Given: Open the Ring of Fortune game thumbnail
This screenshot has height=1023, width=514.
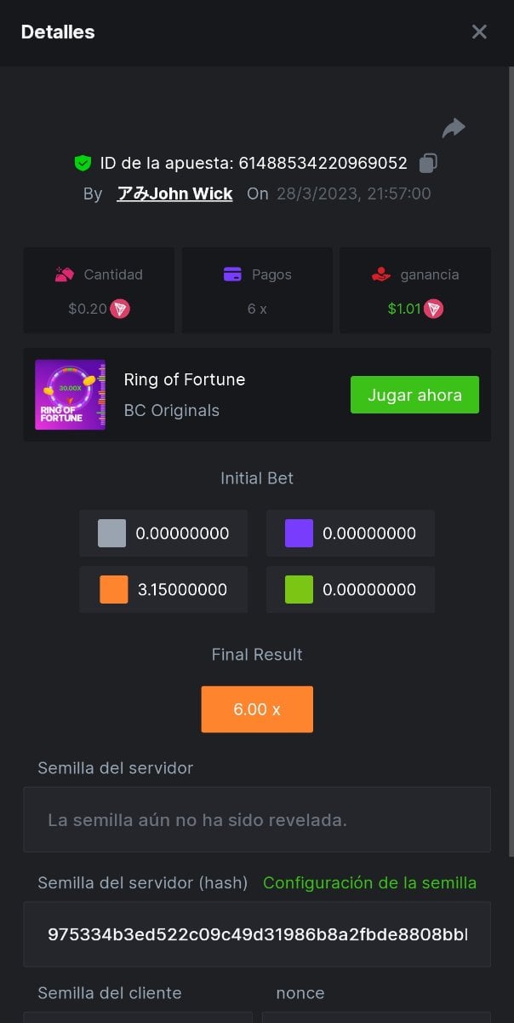Looking at the screenshot, I should (x=71, y=395).
